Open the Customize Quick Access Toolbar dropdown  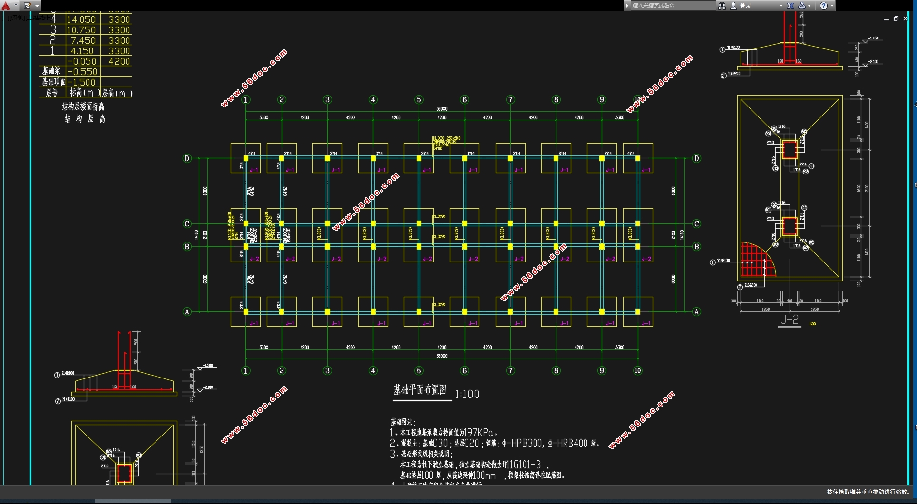[37, 5]
